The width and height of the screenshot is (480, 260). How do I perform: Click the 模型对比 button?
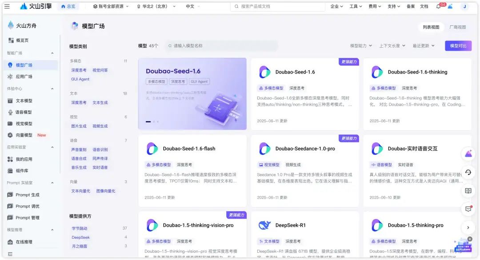point(458,46)
